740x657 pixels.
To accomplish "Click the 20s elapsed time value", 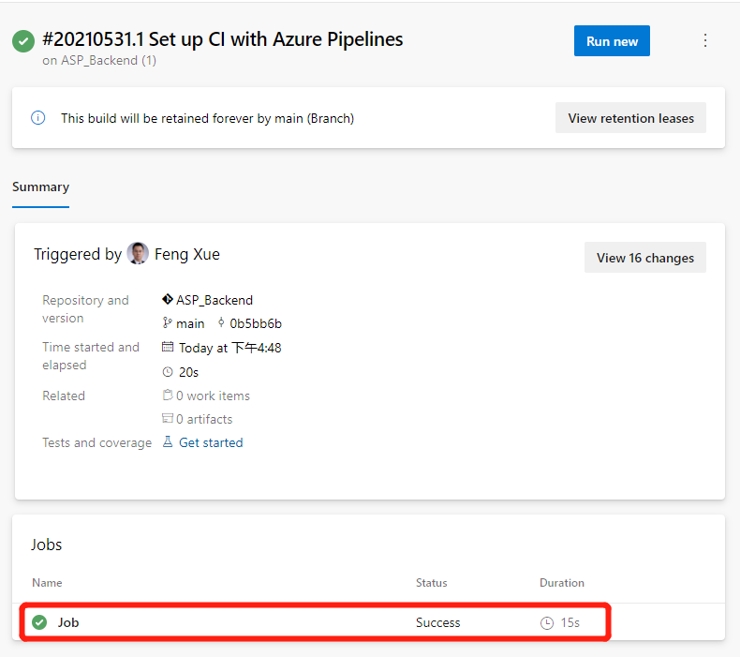I will coord(189,372).
